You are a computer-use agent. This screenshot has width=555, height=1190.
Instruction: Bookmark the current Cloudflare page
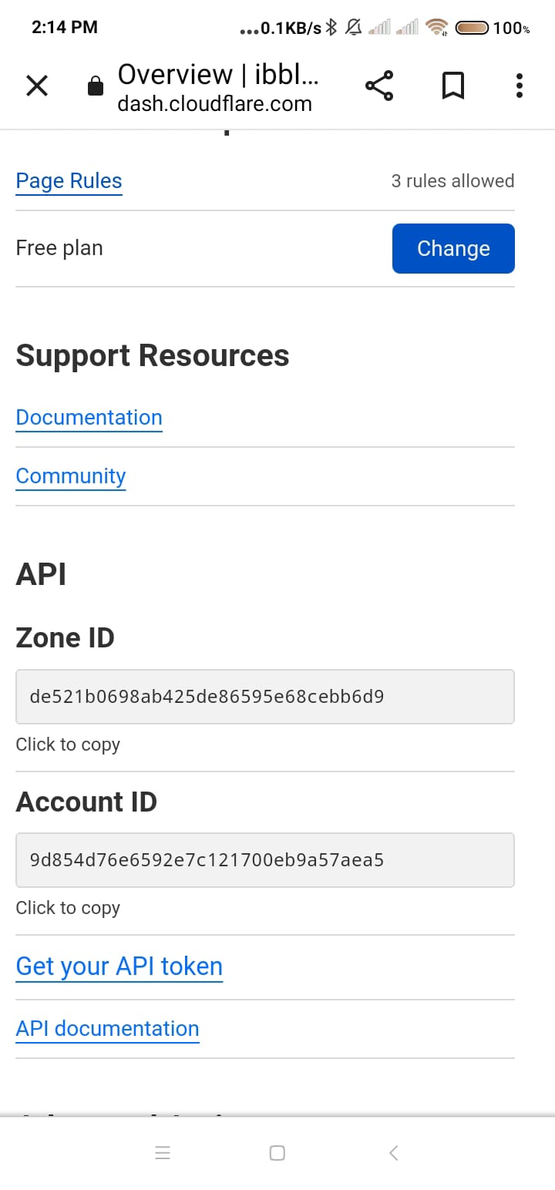coord(452,86)
